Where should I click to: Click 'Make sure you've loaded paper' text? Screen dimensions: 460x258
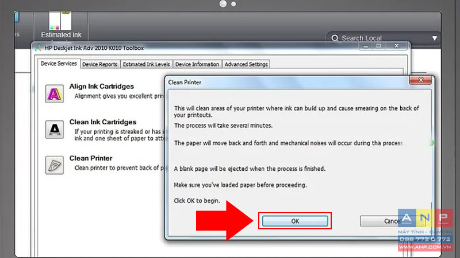point(240,185)
